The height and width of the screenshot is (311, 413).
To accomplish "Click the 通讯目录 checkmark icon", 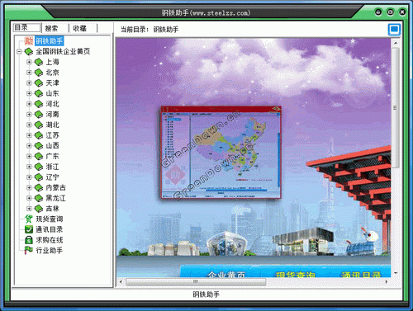I will click(x=29, y=229).
